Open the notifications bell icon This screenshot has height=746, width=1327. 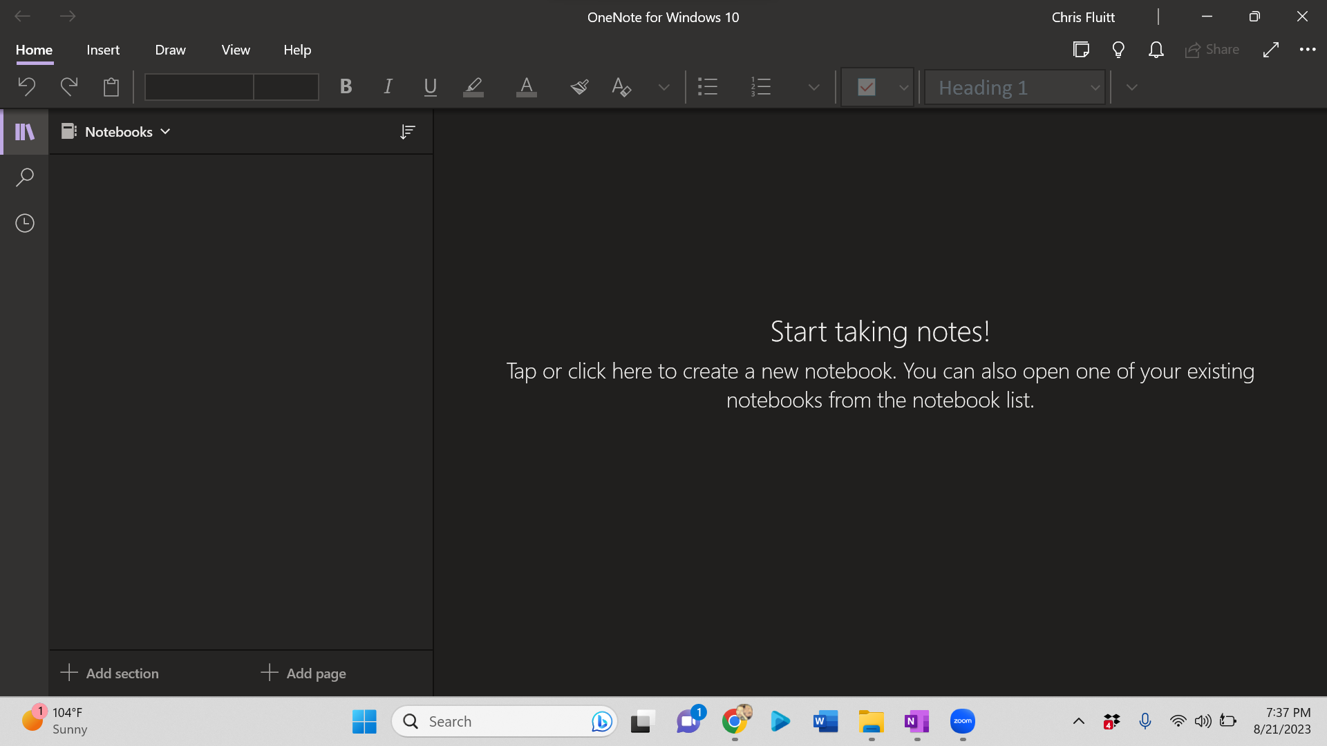click(x=1156, y=50)
